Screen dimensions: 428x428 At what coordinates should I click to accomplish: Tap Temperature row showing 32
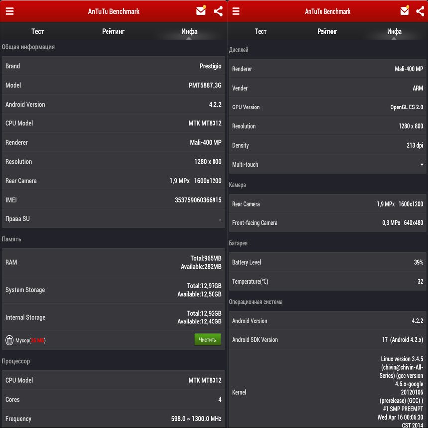327,281
